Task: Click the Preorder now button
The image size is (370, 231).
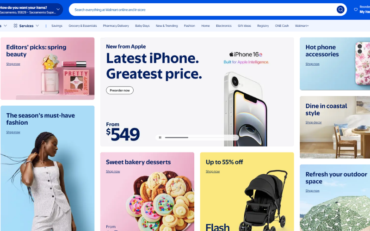Action: click(x=120, y=90)
